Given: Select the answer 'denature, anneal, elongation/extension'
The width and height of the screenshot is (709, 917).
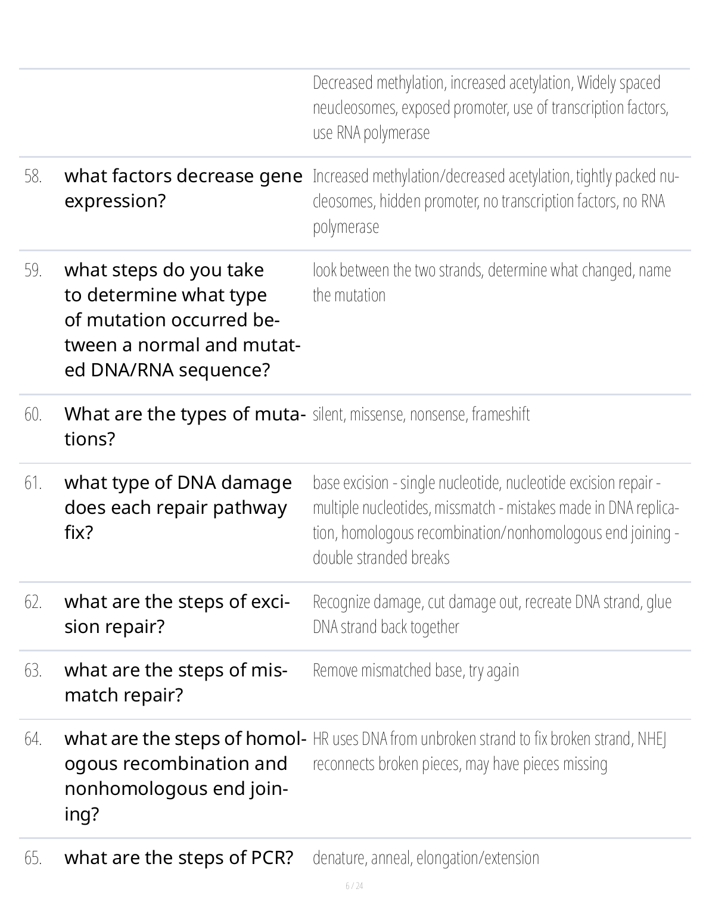Looking at the screenshot, I should [426, 858].
